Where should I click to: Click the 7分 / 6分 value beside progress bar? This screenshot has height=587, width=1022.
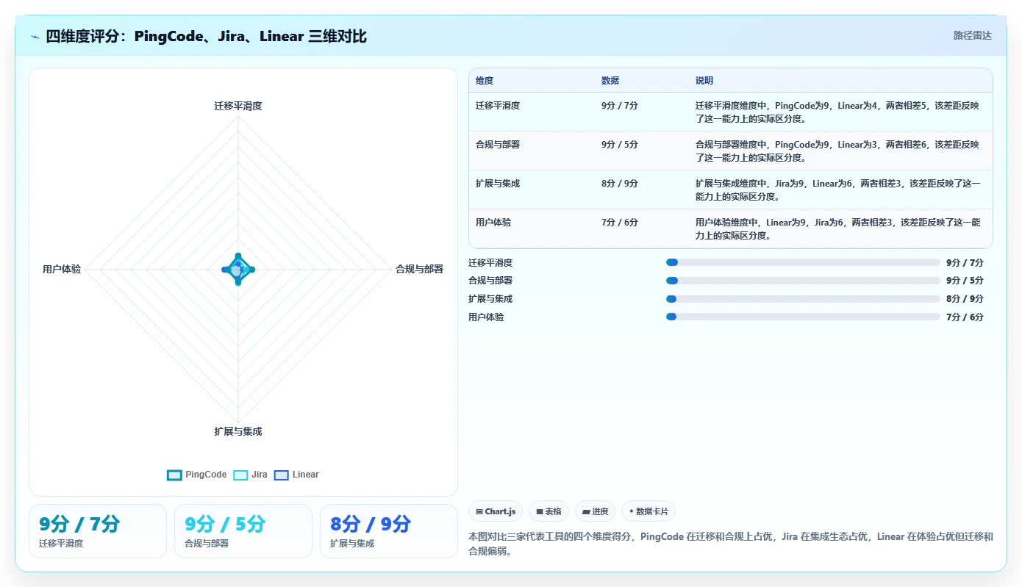point(965,317)
